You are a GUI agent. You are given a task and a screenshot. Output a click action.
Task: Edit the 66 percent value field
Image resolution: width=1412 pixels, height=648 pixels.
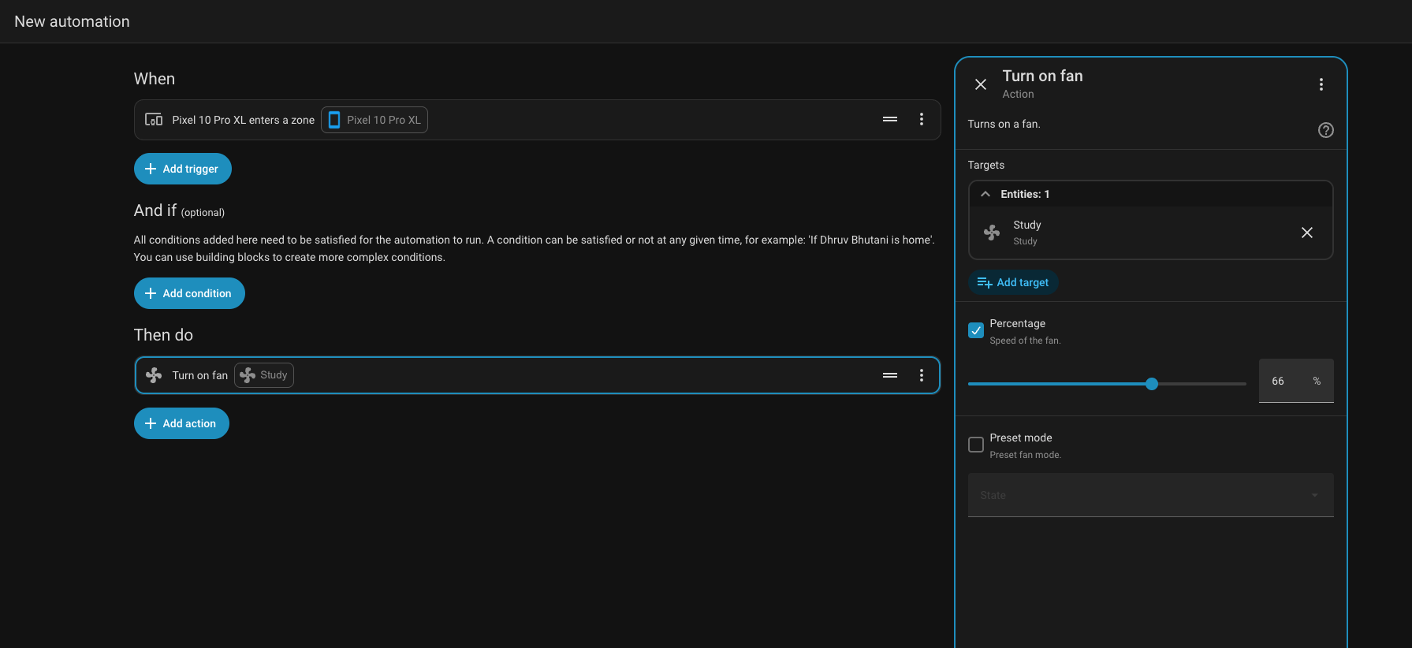pos(1295,381)
